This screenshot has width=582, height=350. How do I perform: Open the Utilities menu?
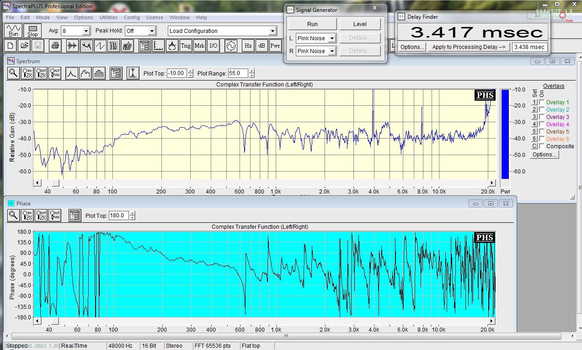point(108,17)
